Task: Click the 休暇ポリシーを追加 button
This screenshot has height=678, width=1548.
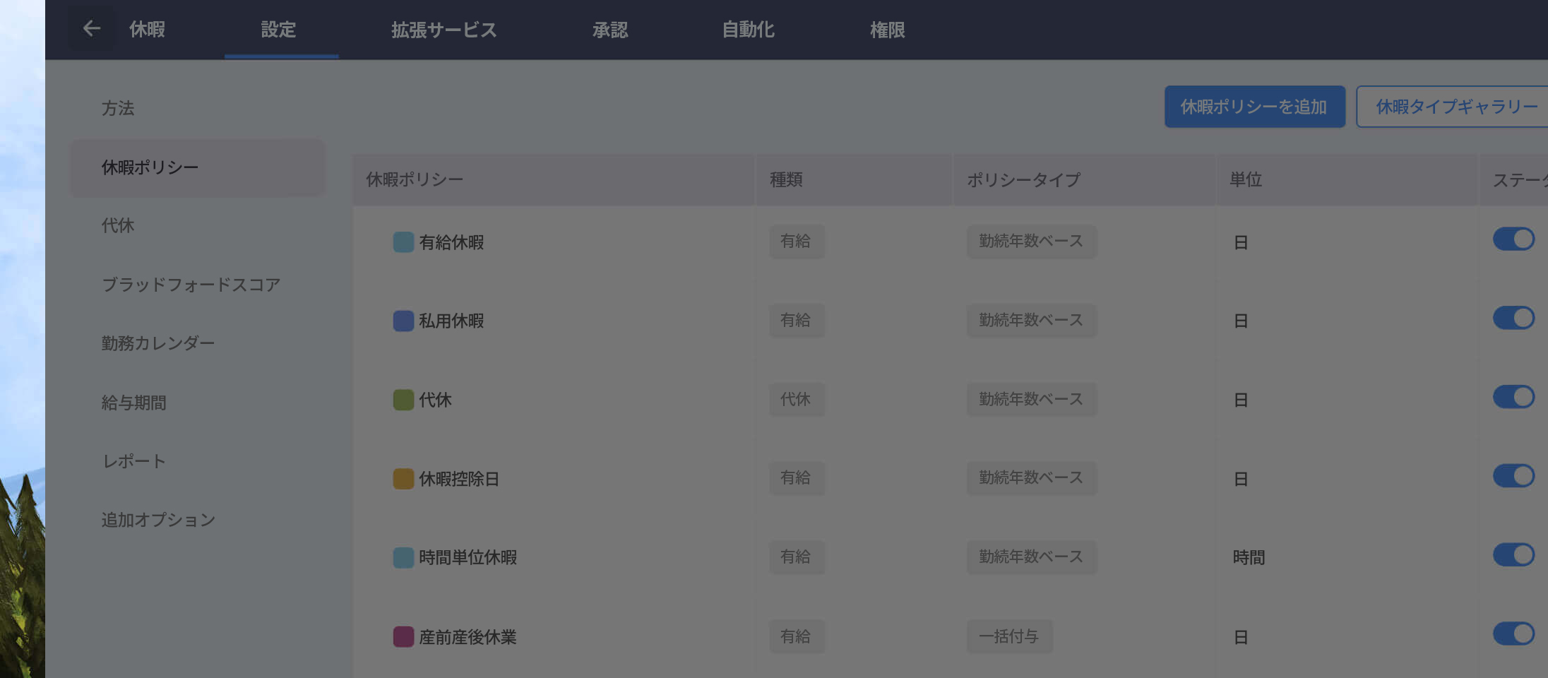Action: [1254, 106]
